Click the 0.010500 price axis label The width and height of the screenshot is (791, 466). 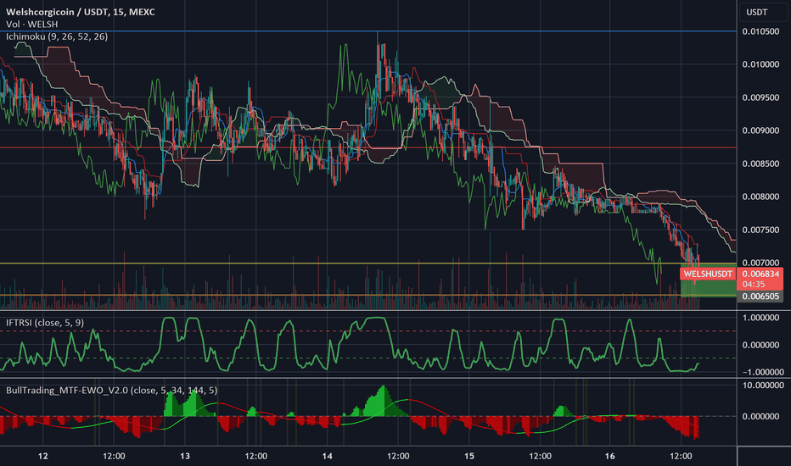(x=760, y=31)
